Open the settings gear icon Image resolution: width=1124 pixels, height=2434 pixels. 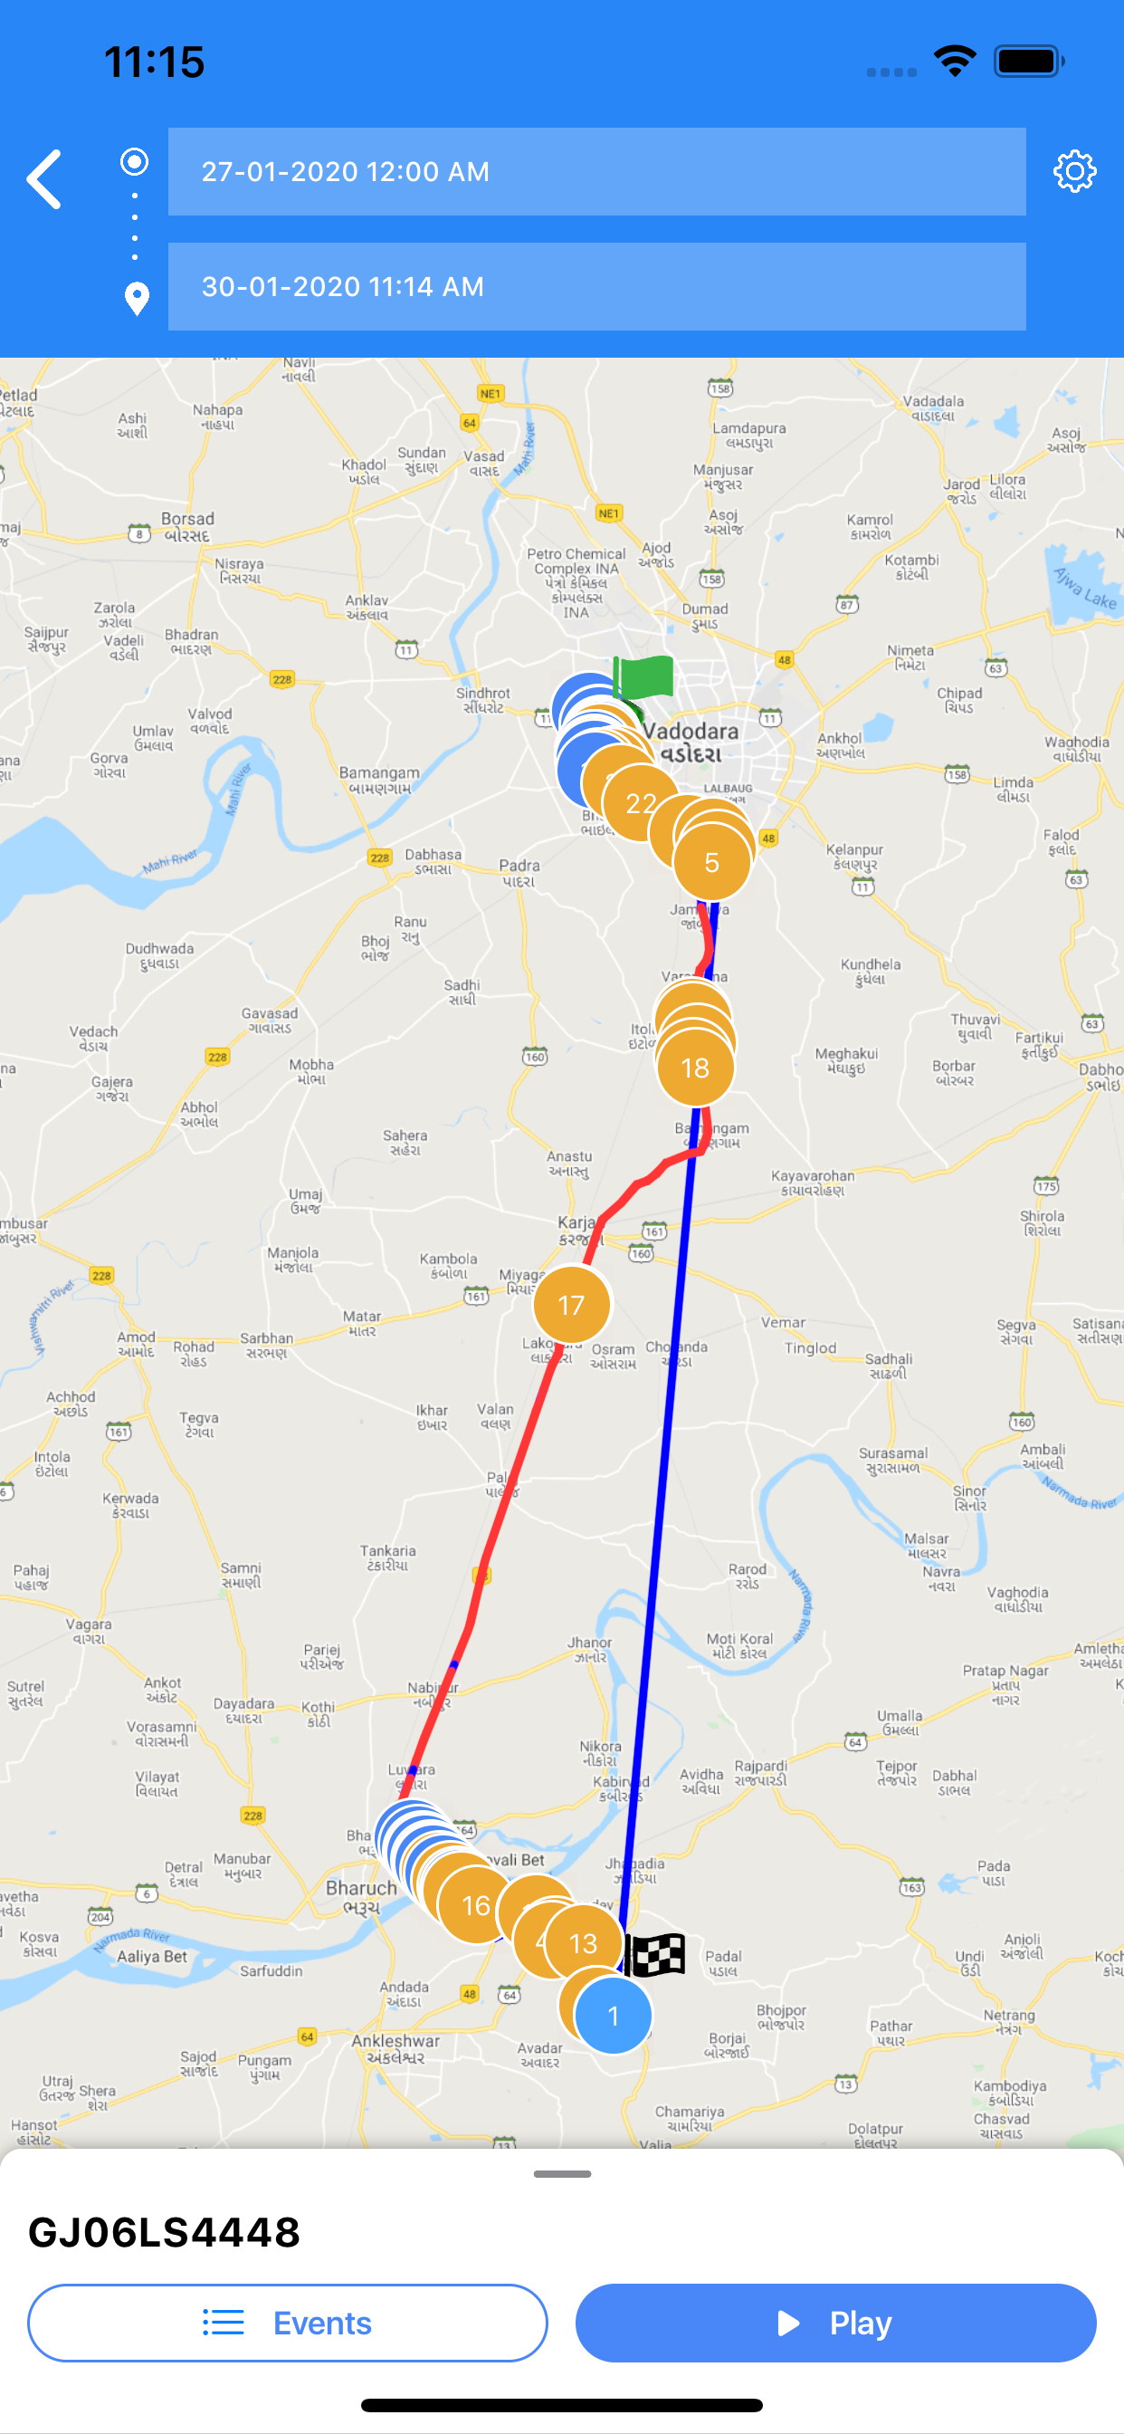tap(1074, 171)
